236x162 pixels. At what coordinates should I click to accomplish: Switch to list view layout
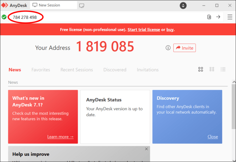tap(223, 69)
